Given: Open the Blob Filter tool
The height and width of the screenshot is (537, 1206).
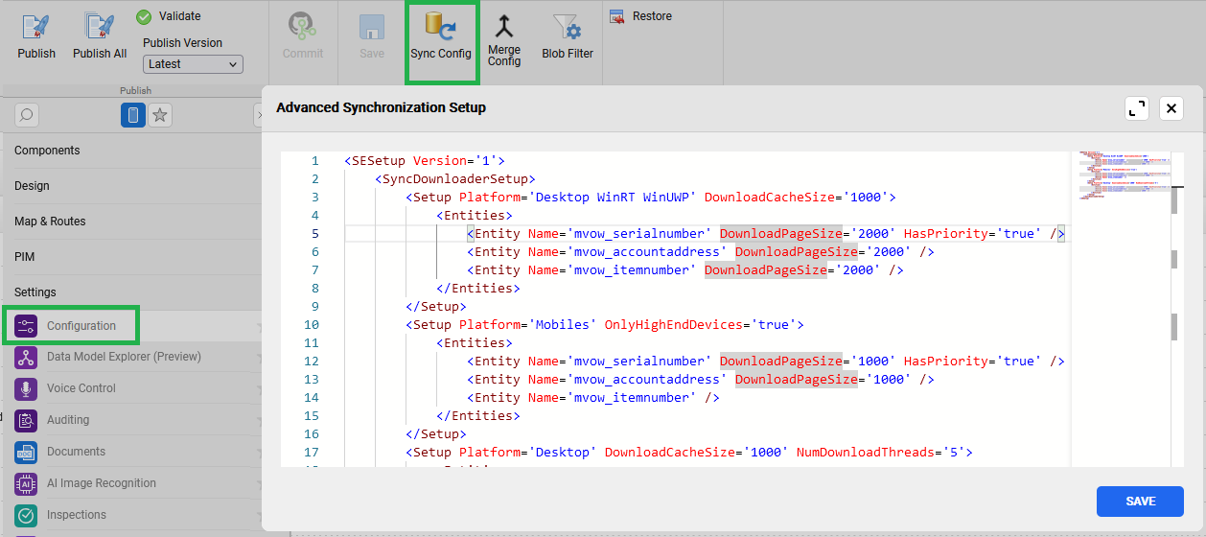Looking at the screenshot, I should tap(568, 27).
